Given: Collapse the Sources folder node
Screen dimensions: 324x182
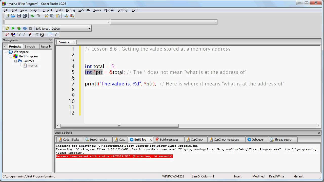Looking at the screenshot, I should click(x=15, y=61).
